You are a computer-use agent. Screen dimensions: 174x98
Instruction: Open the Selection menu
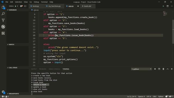point(18,2)
